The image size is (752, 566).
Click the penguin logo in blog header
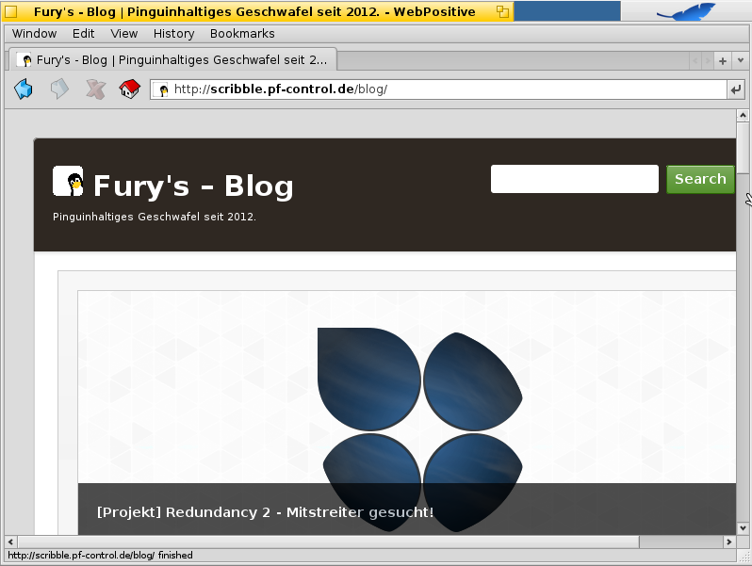tap(68, 181)
